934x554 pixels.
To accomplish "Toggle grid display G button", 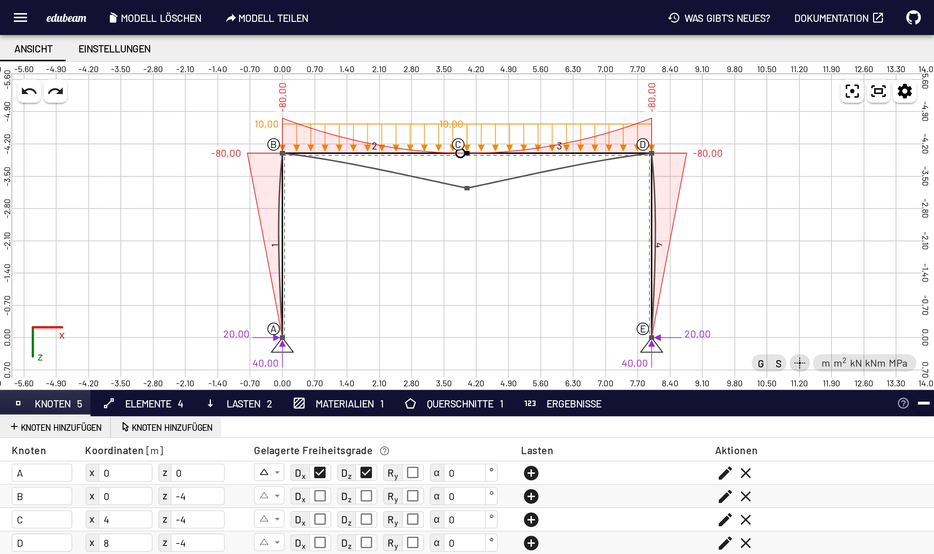I will click(x=761, y=363).
